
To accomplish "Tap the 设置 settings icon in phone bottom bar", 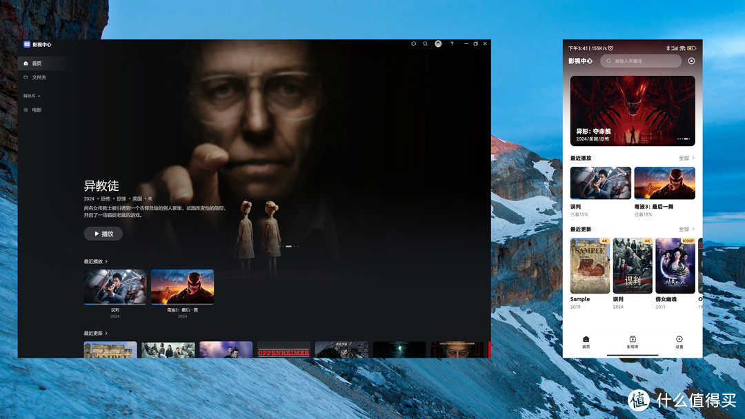I will 679,339.
